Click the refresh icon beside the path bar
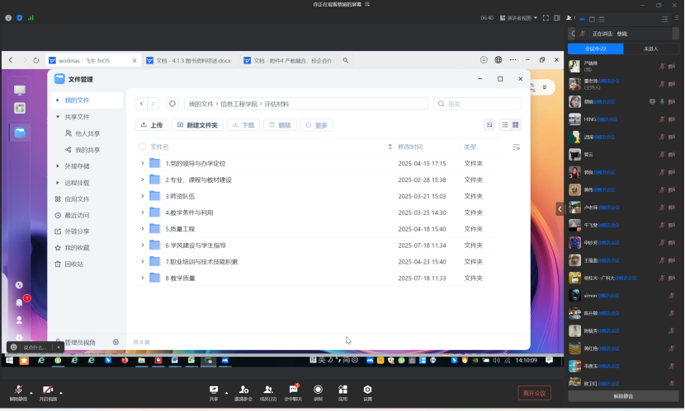Screen dimensions: 685x411 point(172,104)
